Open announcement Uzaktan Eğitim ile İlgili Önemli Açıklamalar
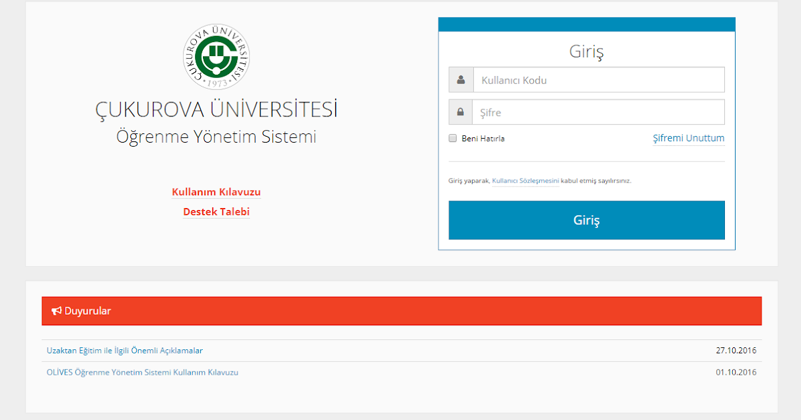Image resolution: width=801 pixels, height=420 pixels. pos(125,351)
